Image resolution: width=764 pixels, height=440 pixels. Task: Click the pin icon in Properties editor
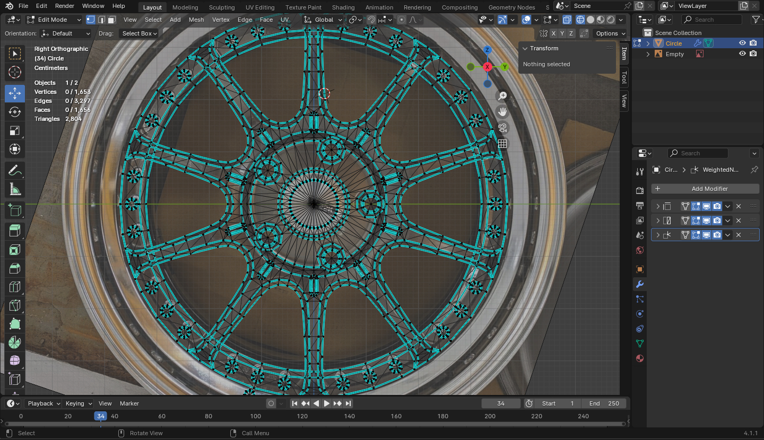point(754,170)
